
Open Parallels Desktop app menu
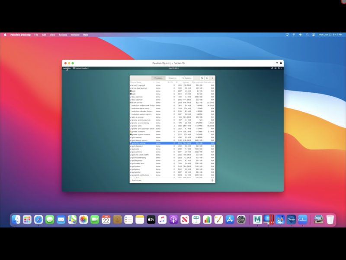coord(20,35)
